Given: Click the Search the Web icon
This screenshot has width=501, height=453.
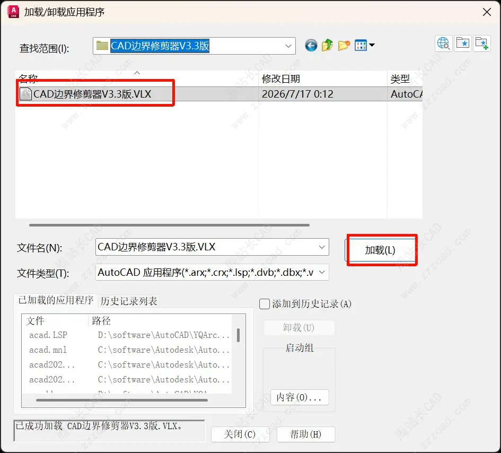Looking at the screenshot, I should pos(444,43).
